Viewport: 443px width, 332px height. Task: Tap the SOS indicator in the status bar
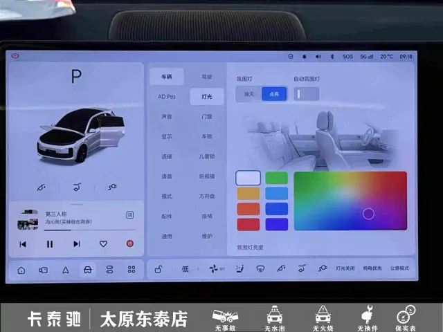click(x=347, y=57)
